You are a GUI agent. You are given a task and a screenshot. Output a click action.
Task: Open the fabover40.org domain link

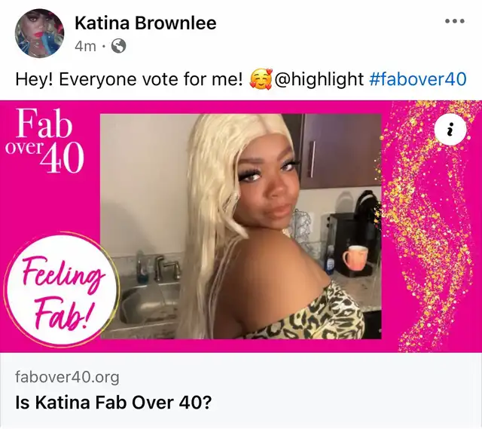[67, 376]
